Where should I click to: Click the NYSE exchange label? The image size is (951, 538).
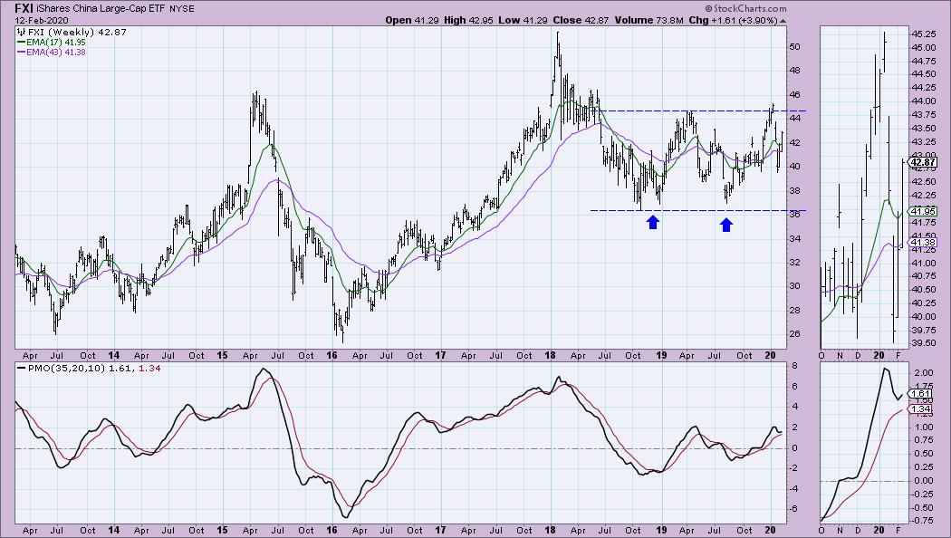(182, 9)
